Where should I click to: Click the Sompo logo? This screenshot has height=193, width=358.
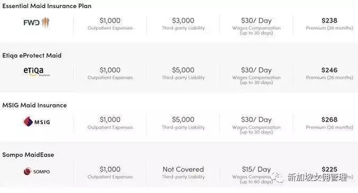pyautogui.click(x=36, y=171)
